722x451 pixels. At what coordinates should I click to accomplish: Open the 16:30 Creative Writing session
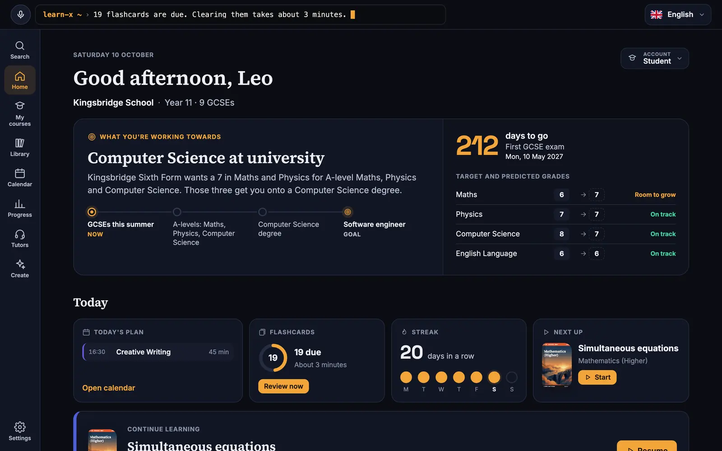click(x=158, y=352)
